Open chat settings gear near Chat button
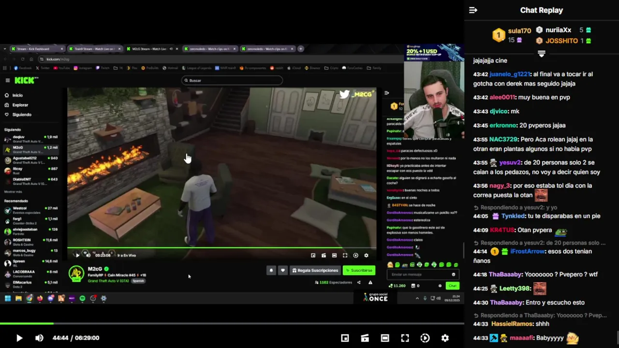Image resolution: width=619 pixels, height=348 pixels. click(x=440, y=286)
